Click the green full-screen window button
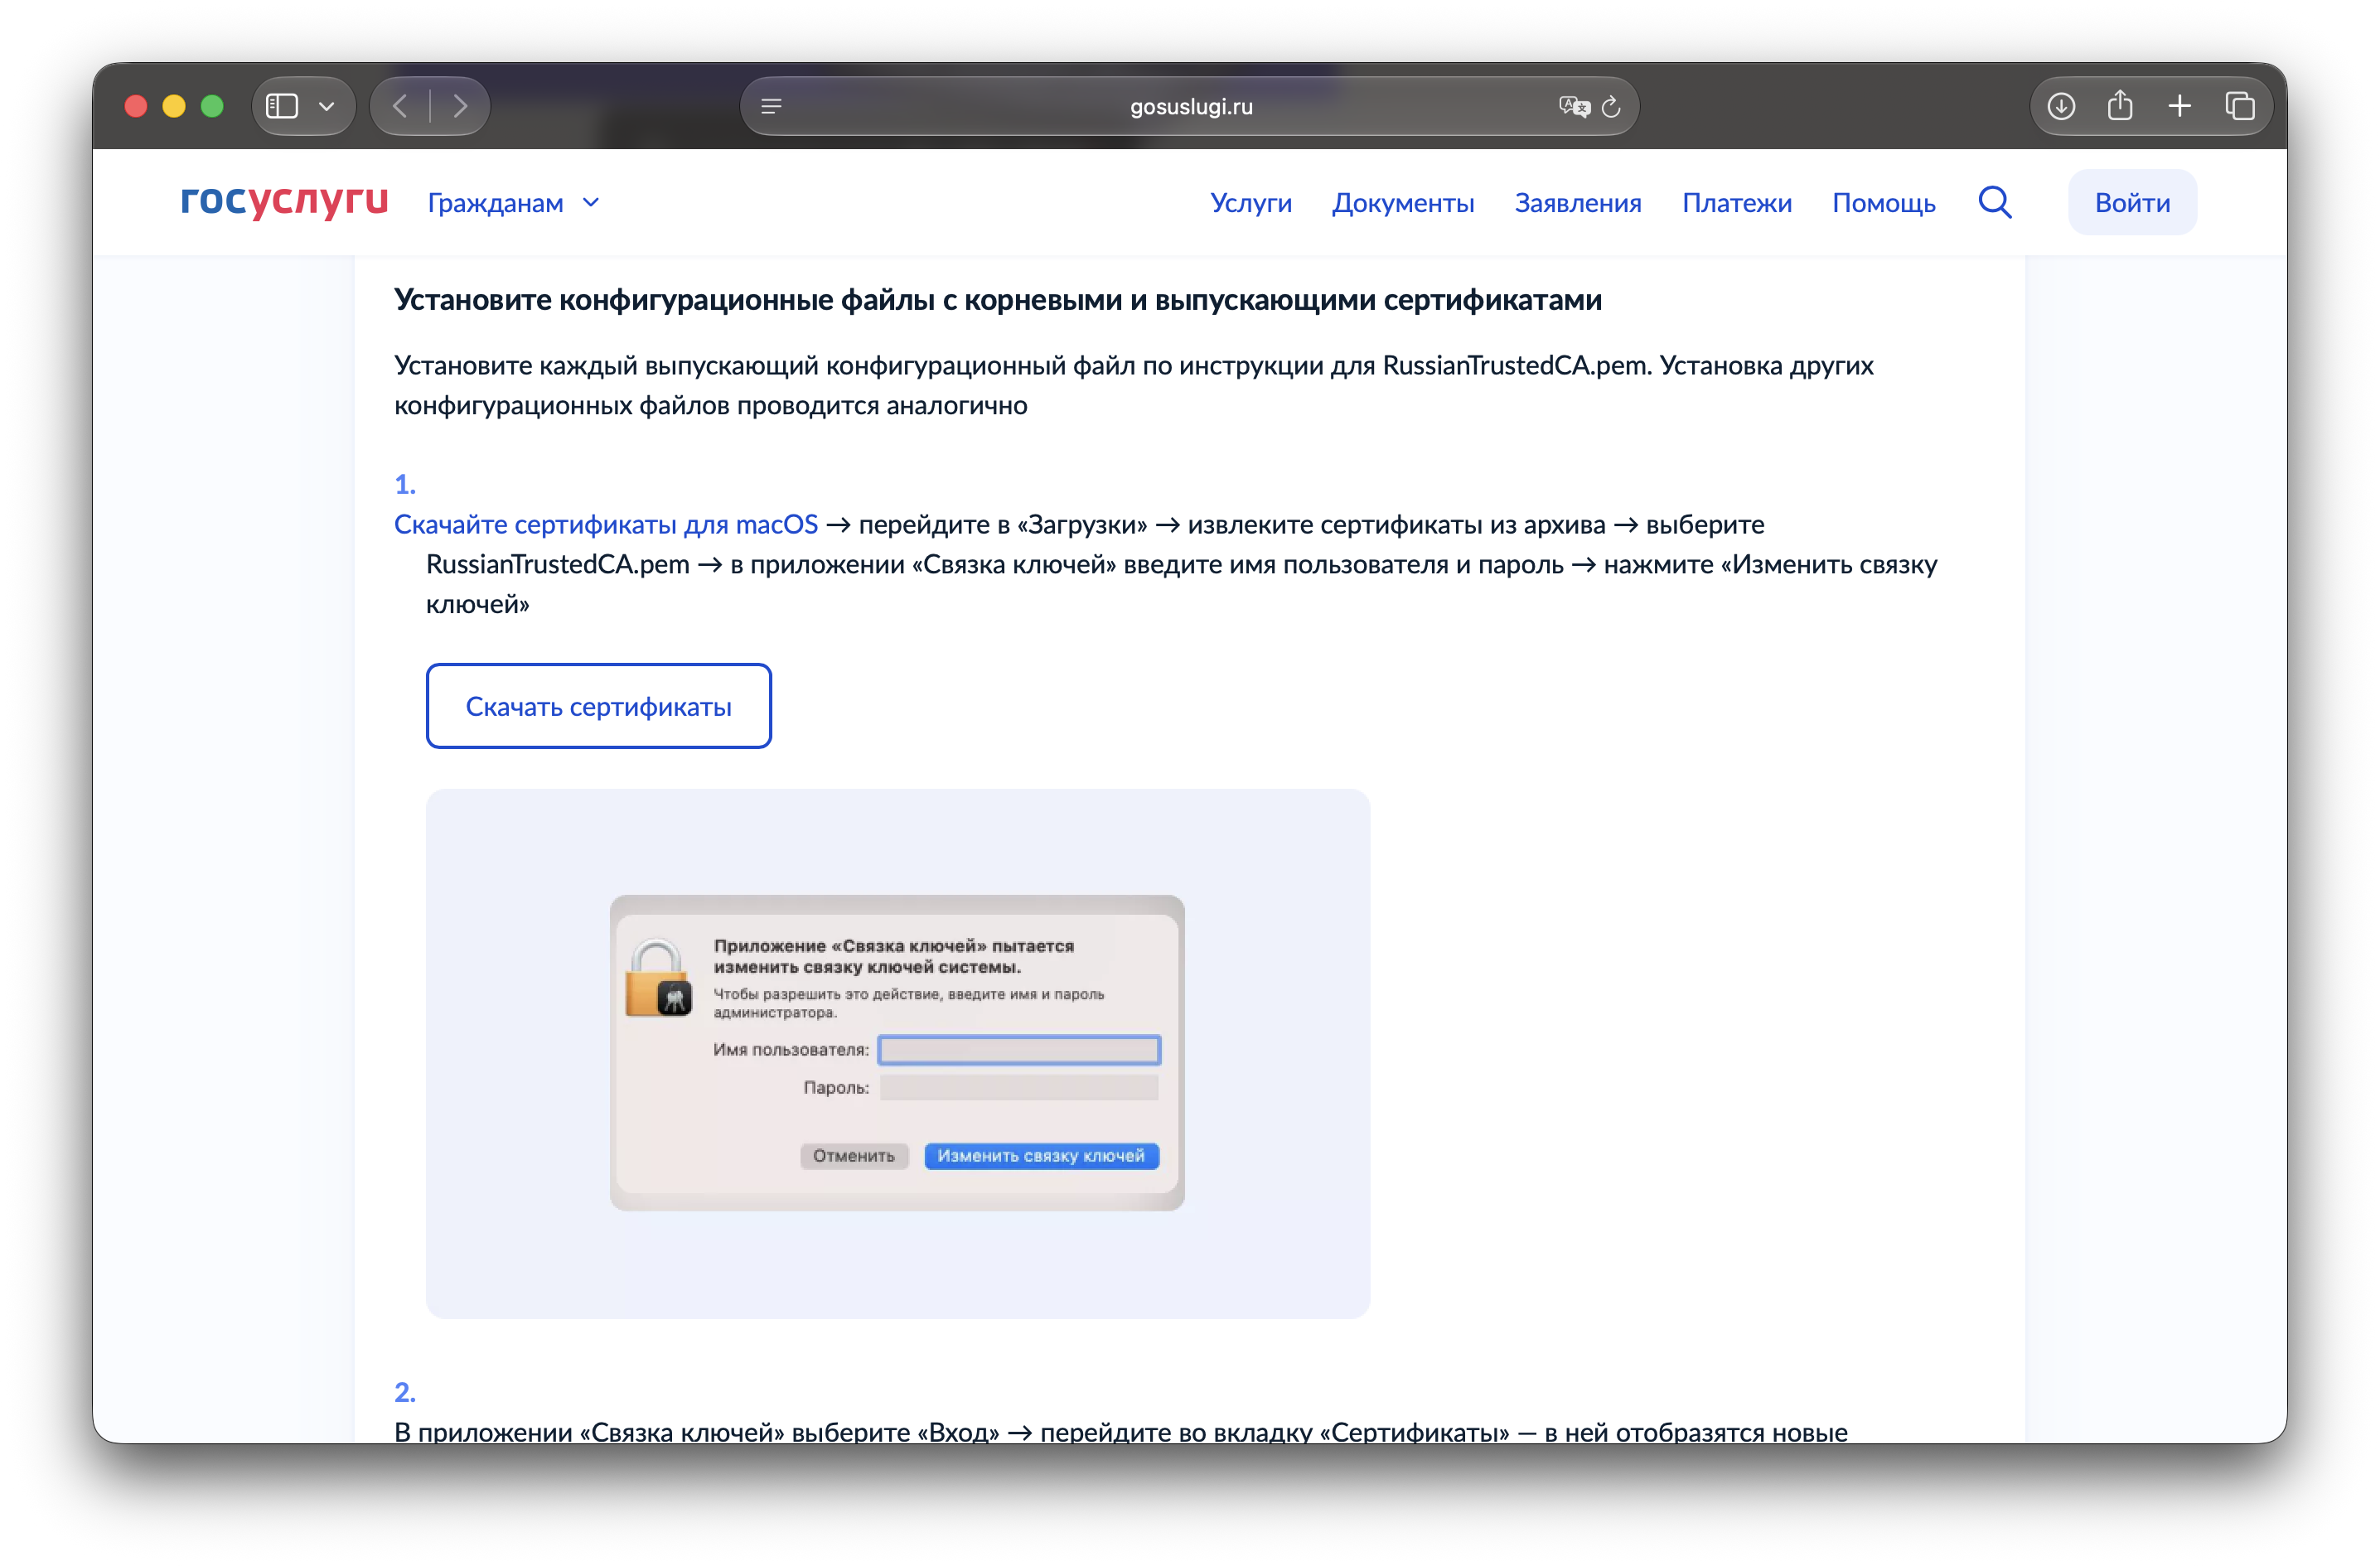Image resolution: width=2380 pixels, height=1566 pixels. coord(212,106)
